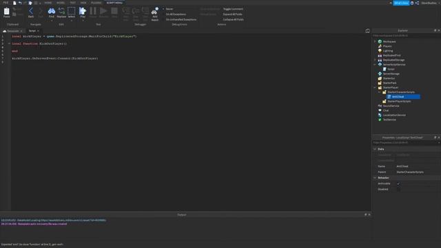
Task: Switch to the HOME ribbon tab
Action: click(48, 3)
